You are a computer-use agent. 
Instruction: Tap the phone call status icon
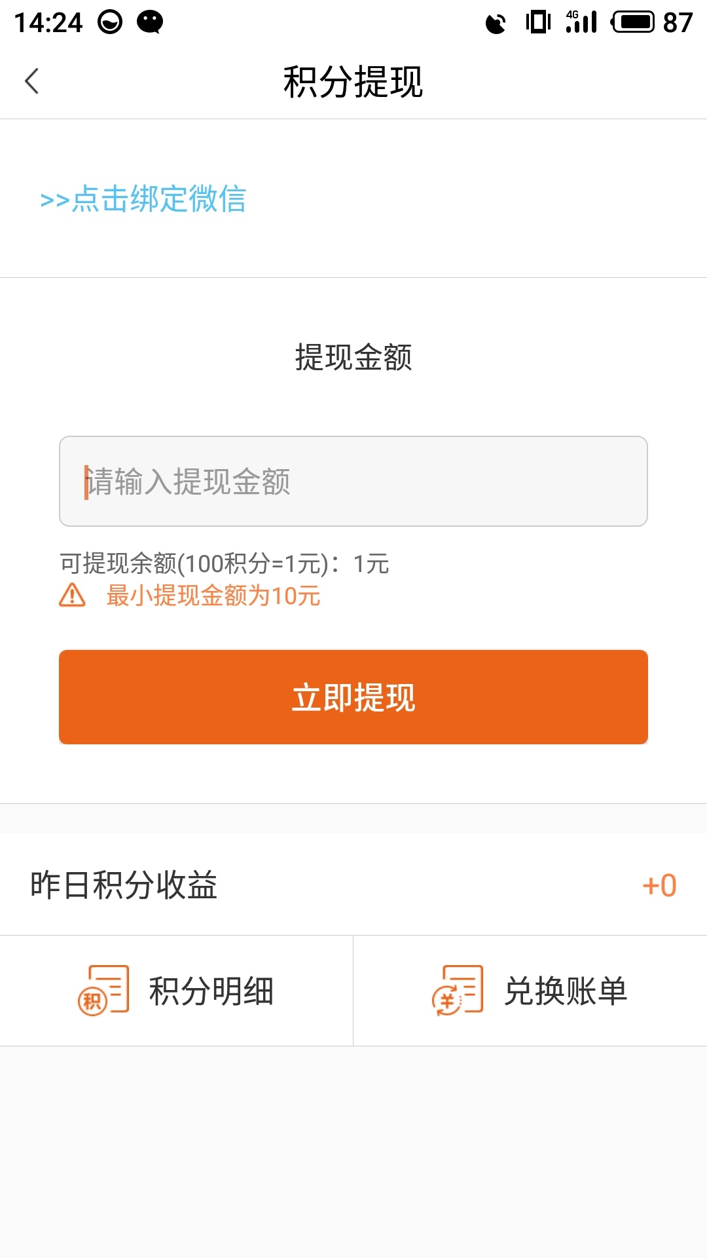click(x=496, y=24)
